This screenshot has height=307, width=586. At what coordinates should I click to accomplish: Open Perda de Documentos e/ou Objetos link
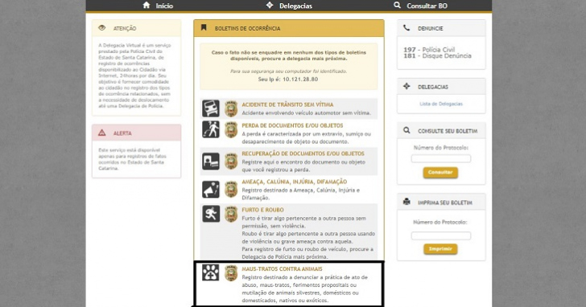292,125
